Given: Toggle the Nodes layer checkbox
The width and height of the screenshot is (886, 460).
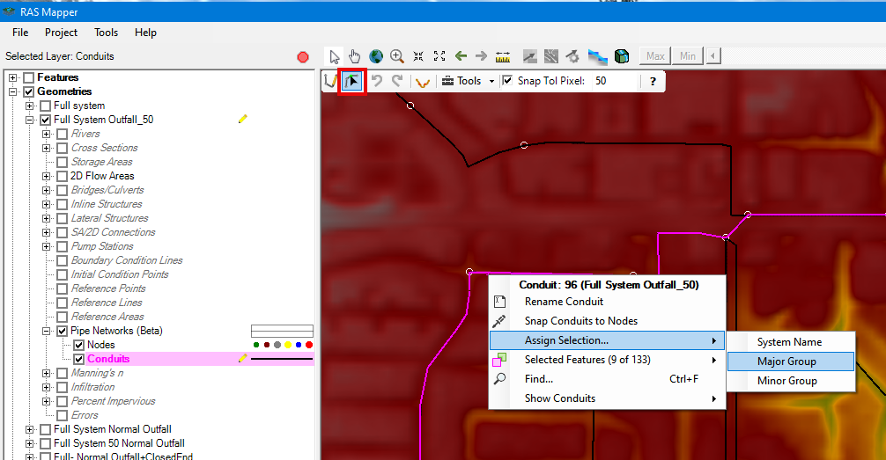Looking at the screenshot, I should (x=79, y=345).
